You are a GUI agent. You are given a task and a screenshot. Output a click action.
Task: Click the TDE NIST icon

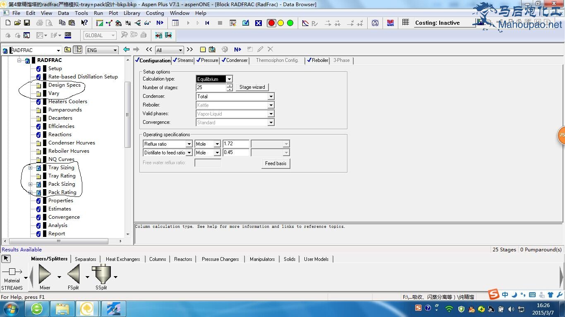pyautogui.click(x=390, y=23)
